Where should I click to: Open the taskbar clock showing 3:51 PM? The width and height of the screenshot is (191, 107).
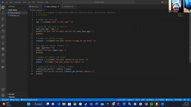point(186,104)
